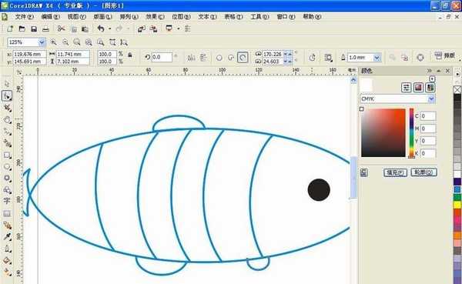Click the Zoom Out magnifier

coord(65,42)
